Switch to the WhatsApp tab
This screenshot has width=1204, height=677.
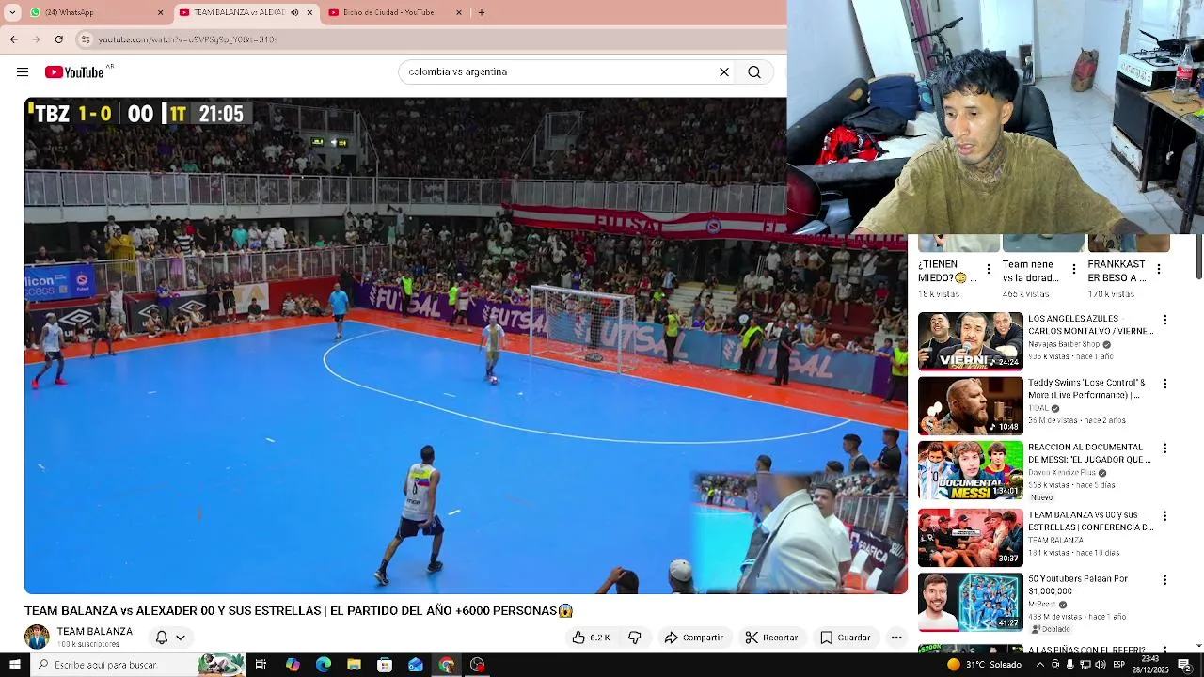coord(97,12)
